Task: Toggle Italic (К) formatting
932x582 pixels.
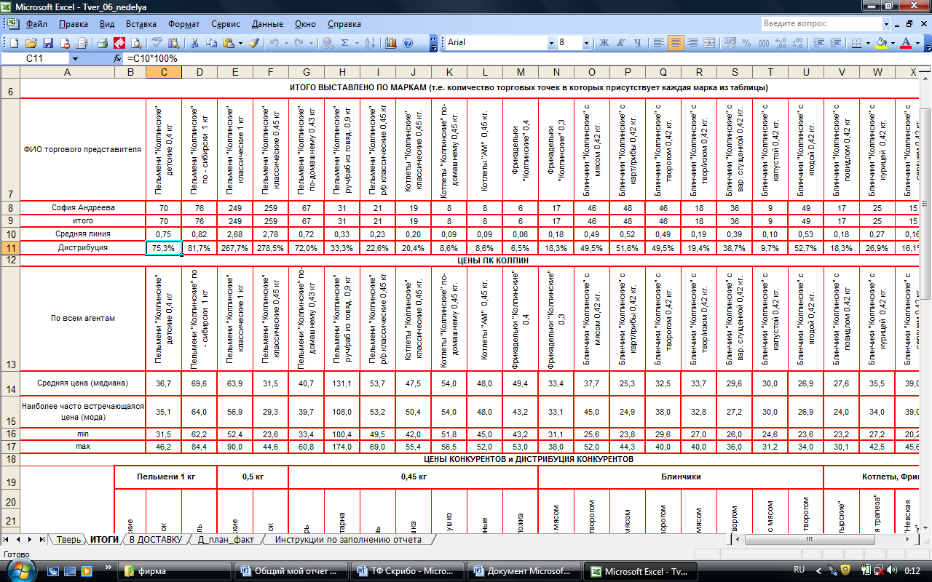Action: point(620,43)
